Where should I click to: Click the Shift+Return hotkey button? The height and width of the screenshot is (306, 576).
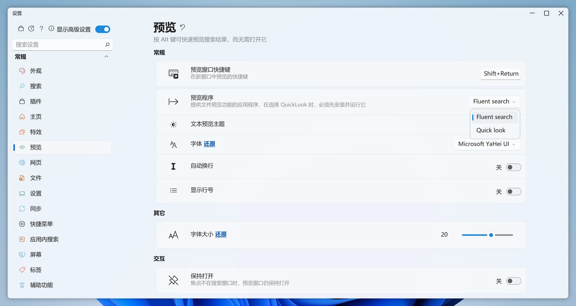pos(501,74)
